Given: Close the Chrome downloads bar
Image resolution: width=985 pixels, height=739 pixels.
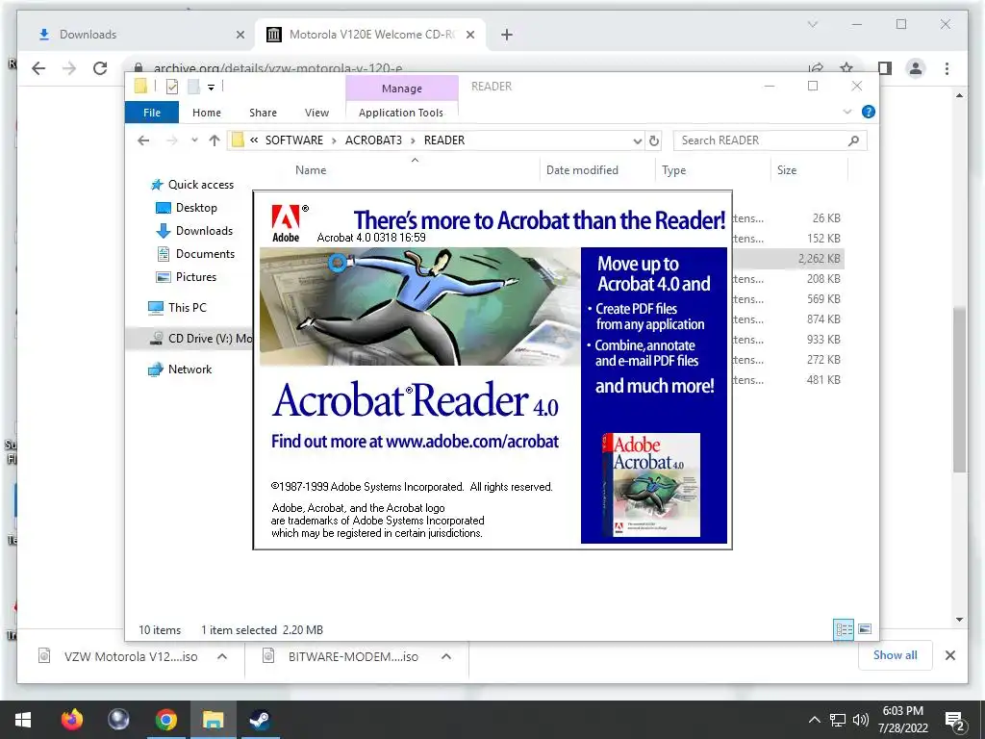Looking at the screenshot, I should 950,655.
